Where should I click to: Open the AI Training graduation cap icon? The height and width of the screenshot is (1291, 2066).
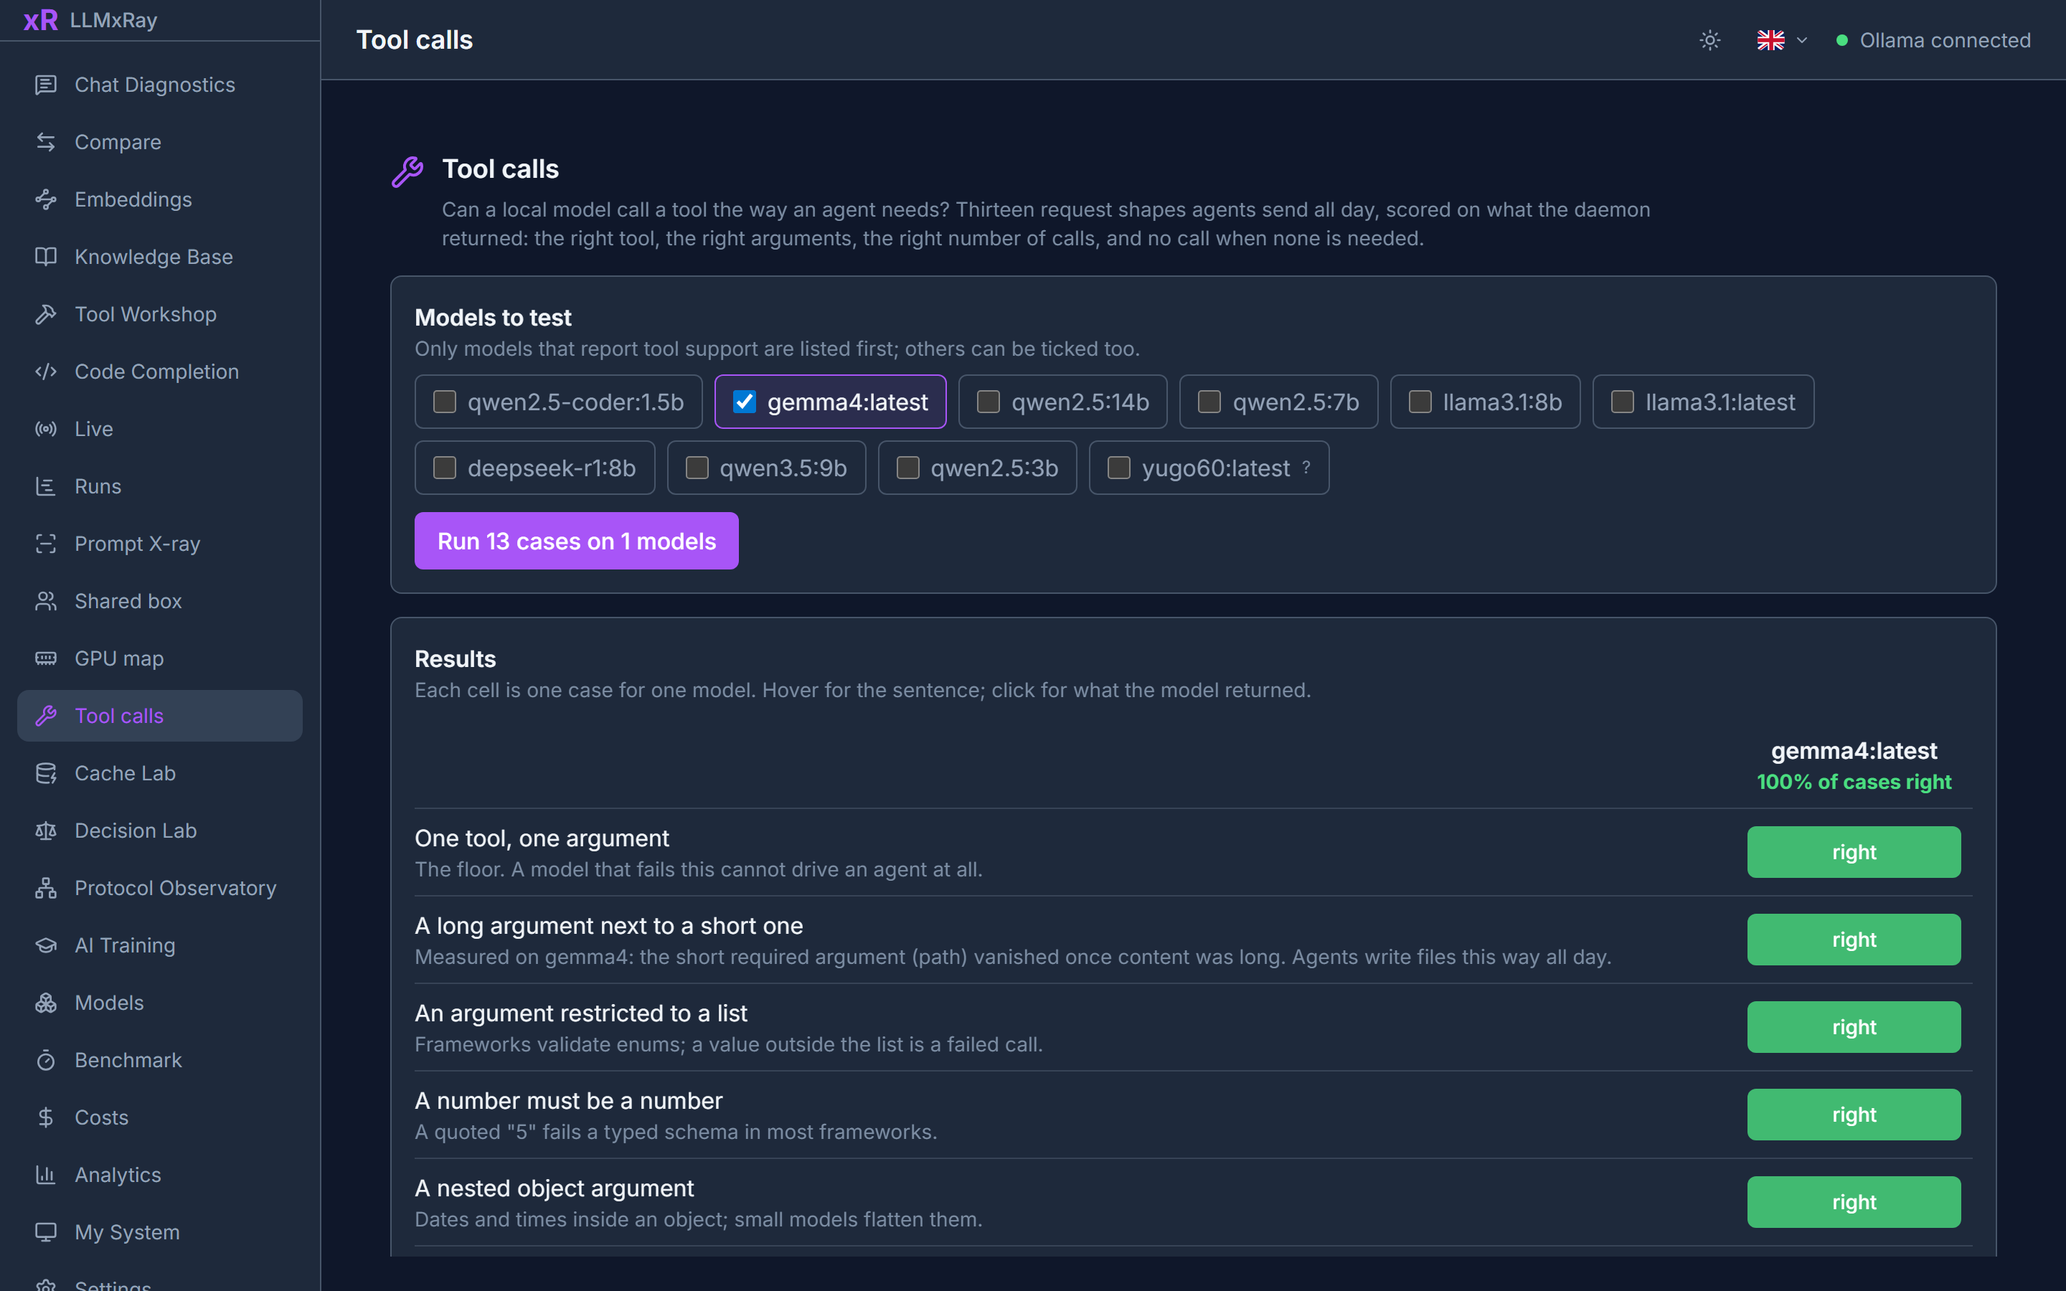click(46, 945)
